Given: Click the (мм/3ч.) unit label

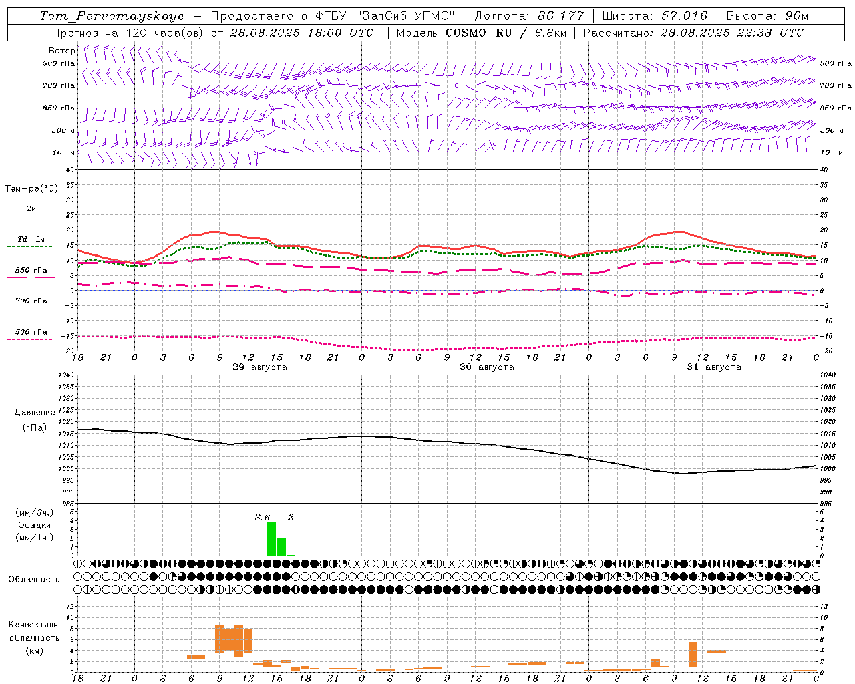Looking at the screenshot, I should (35, 512).
